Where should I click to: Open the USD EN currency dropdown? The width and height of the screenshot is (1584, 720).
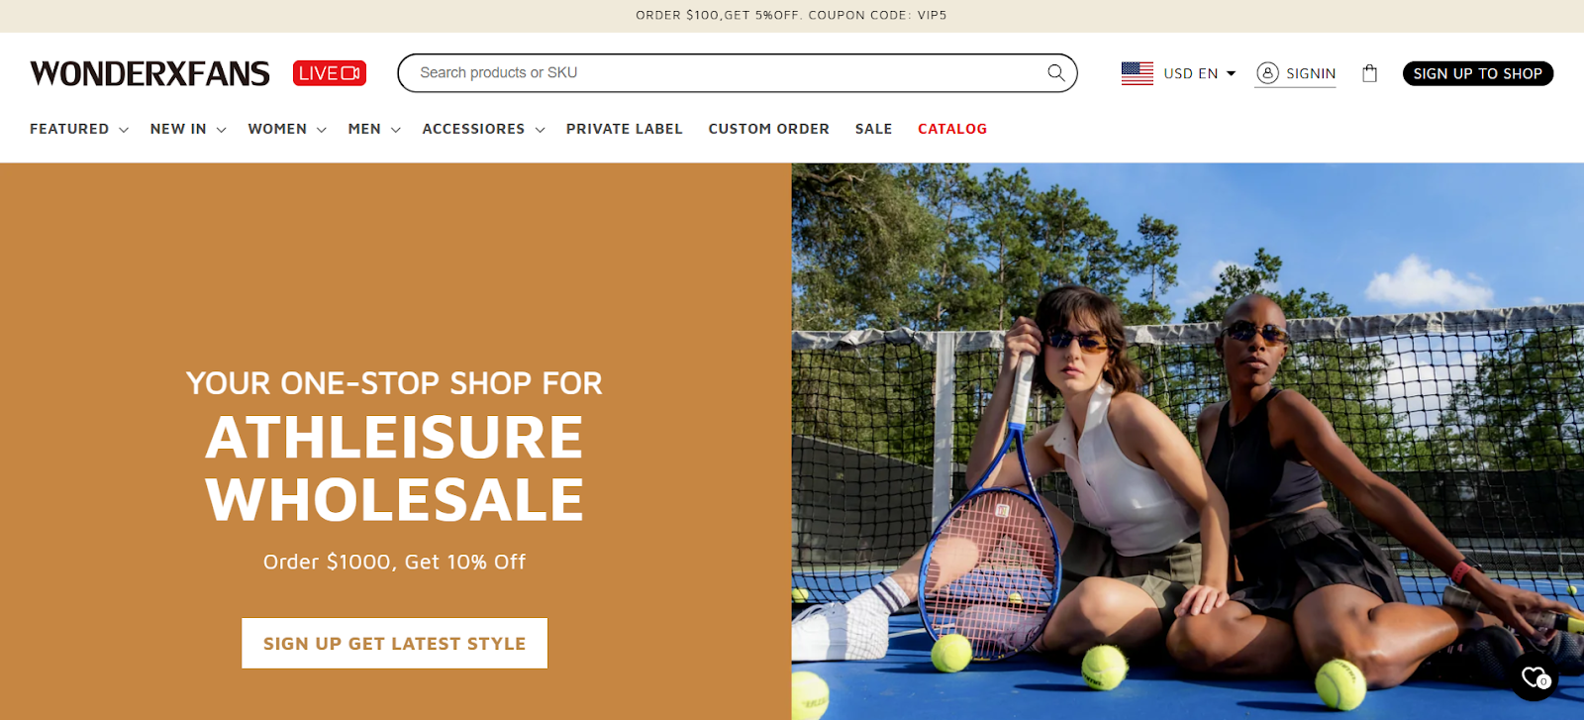(x=1200, y=73)
